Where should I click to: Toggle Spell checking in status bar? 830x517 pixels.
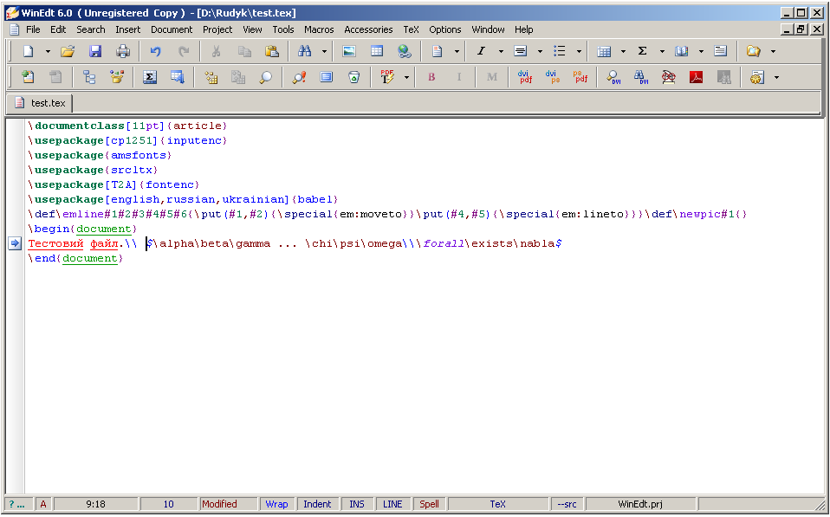pyautogui.click(x=429, y=504)
